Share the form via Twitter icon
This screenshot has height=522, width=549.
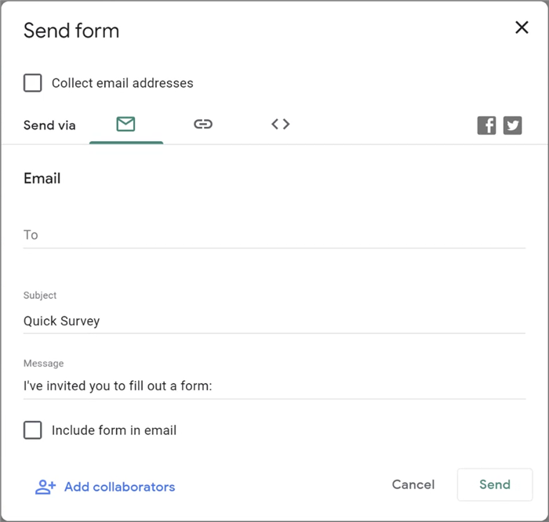[513, 125]
